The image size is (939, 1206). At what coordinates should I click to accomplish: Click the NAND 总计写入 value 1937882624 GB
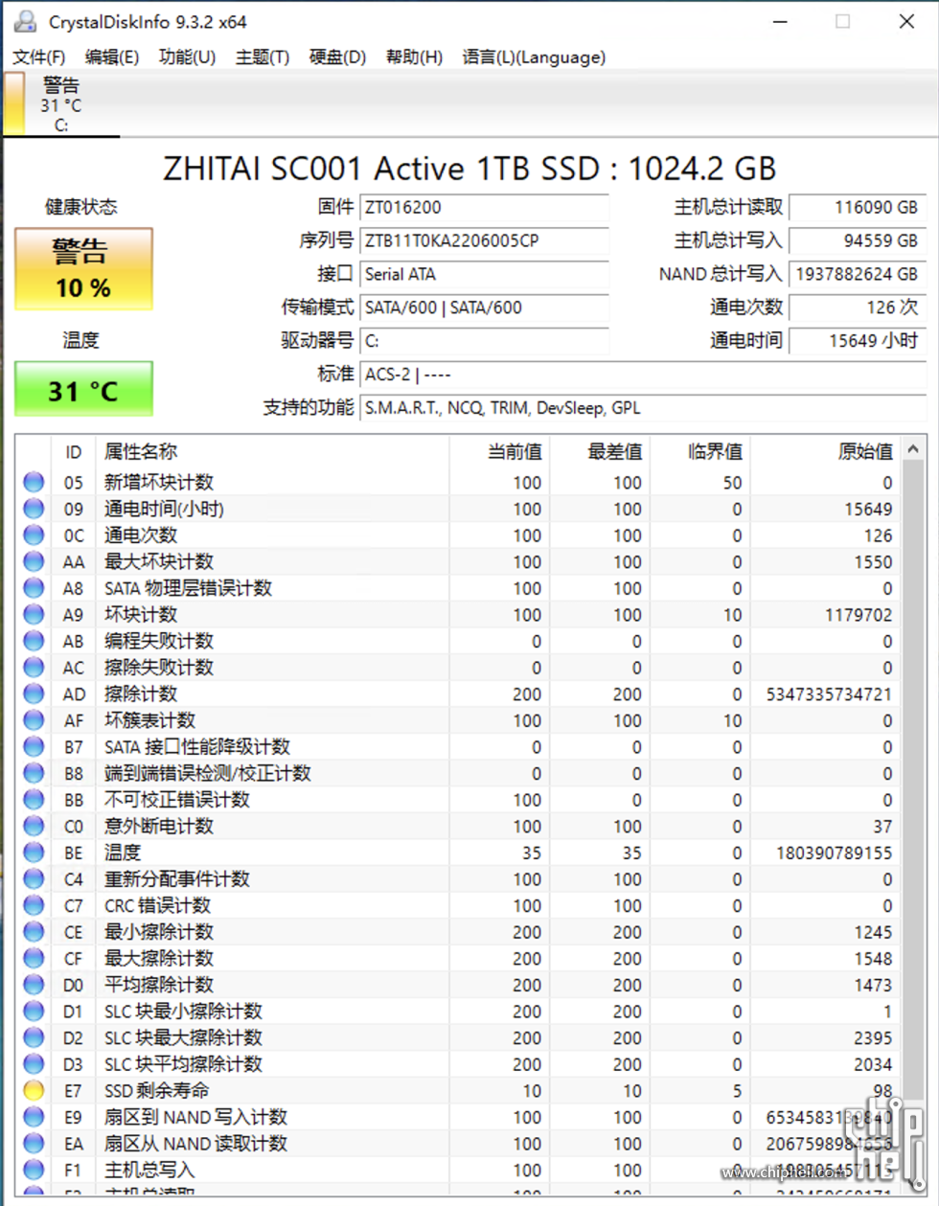click(858, 274)
